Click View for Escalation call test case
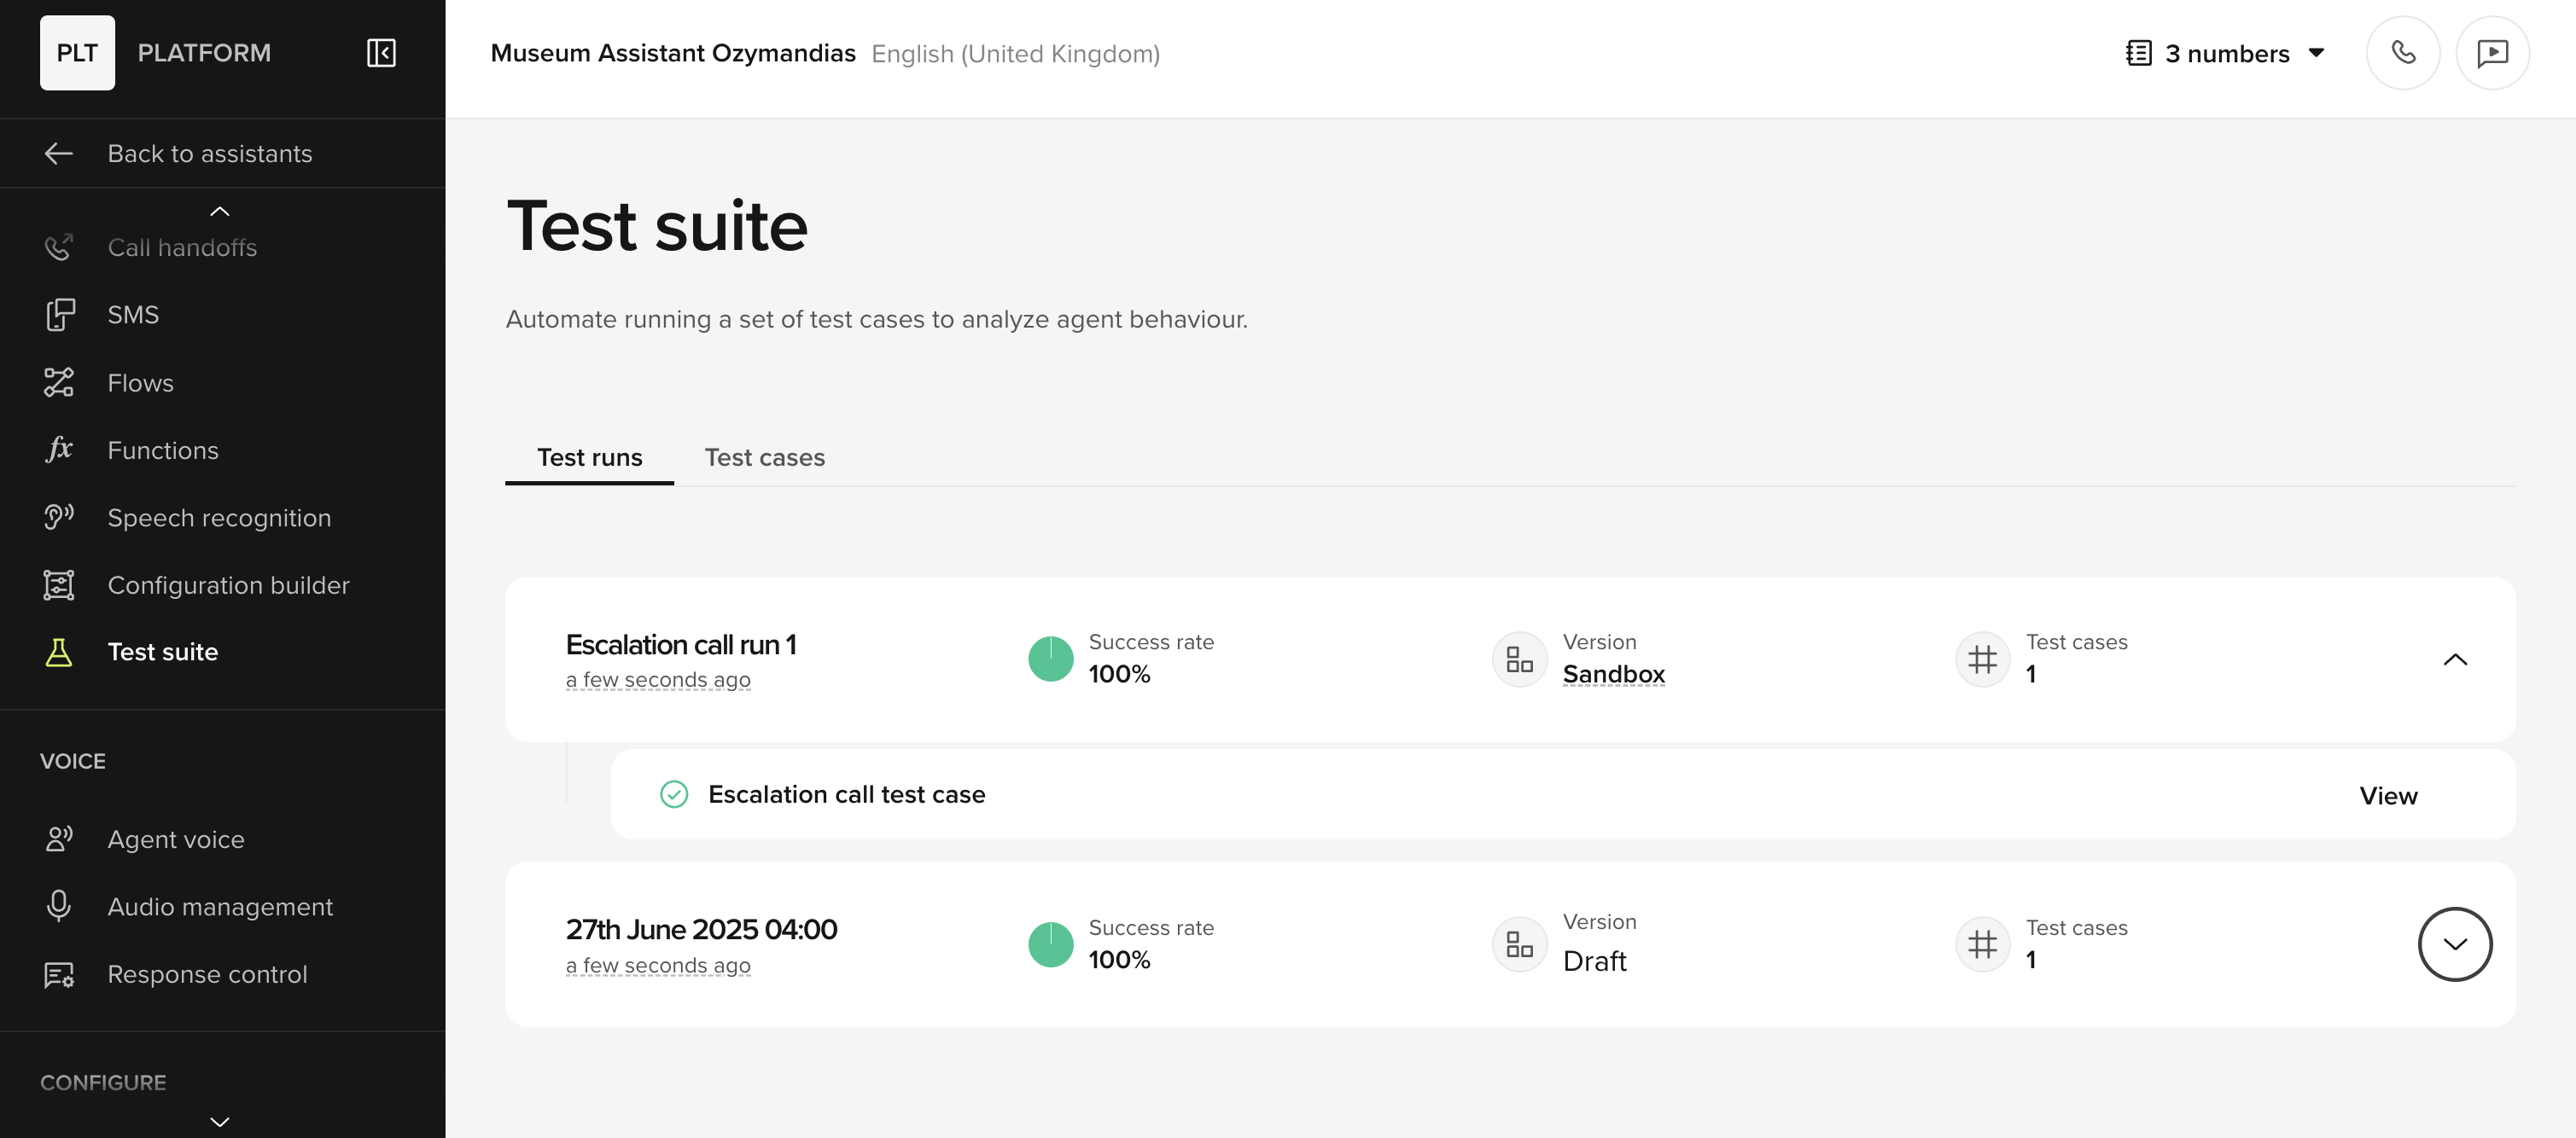This screenshot has height=1138, width=2576. pos(2387,795)
